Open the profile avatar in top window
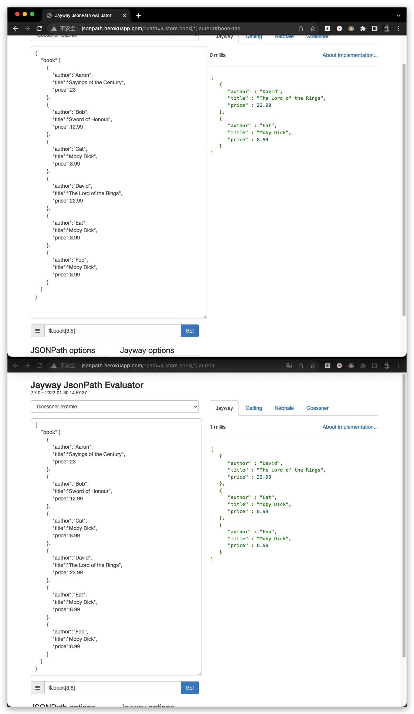This screenshot has height=714, width=414. pos(387,28)
